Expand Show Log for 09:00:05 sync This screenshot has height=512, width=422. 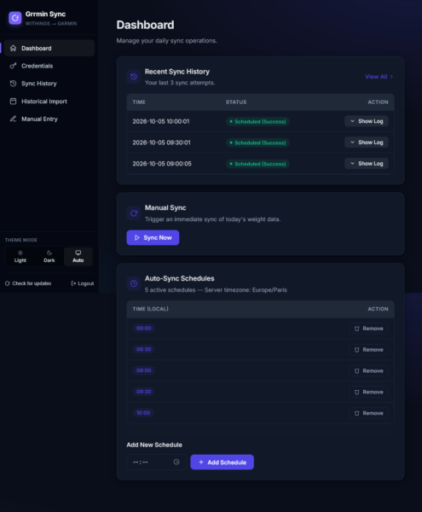tap(367, 164)
